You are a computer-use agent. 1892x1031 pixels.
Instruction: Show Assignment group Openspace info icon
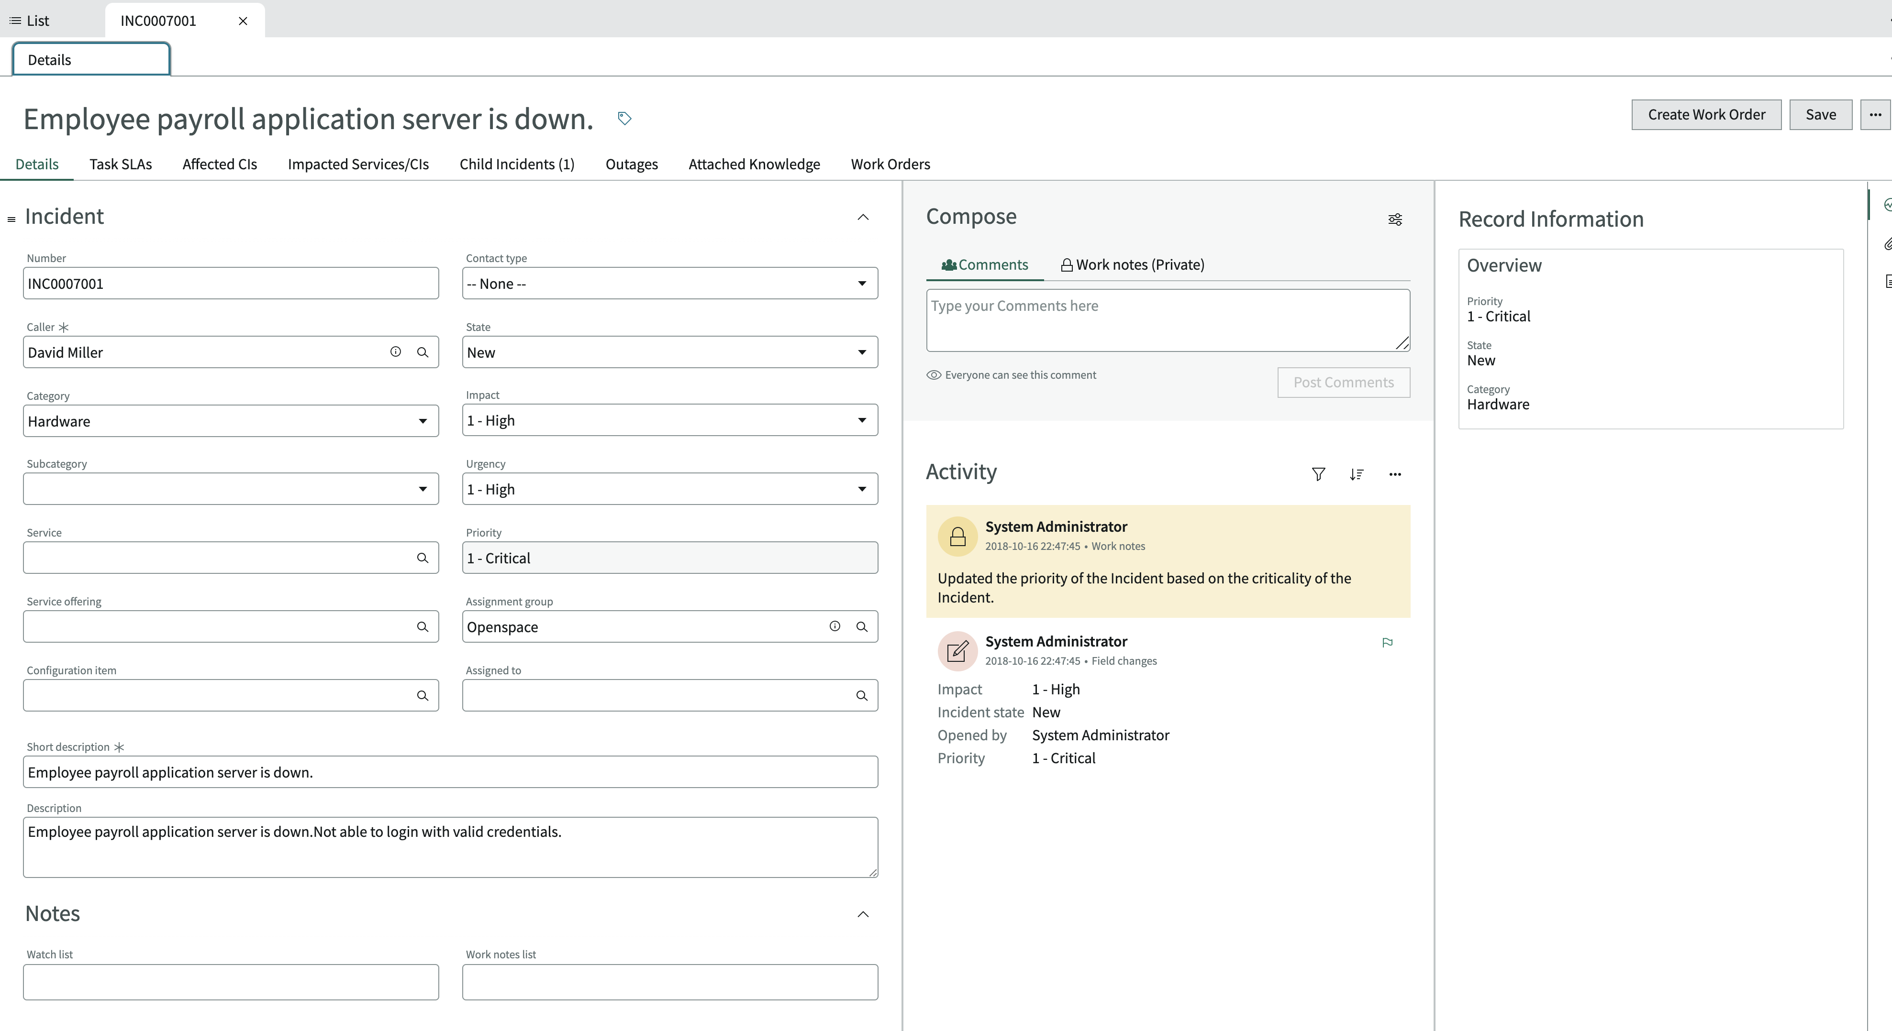pos(835,626)
